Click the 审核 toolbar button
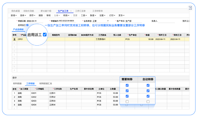The width and height of the screenshot is (197, 117). tap(48, 15)
